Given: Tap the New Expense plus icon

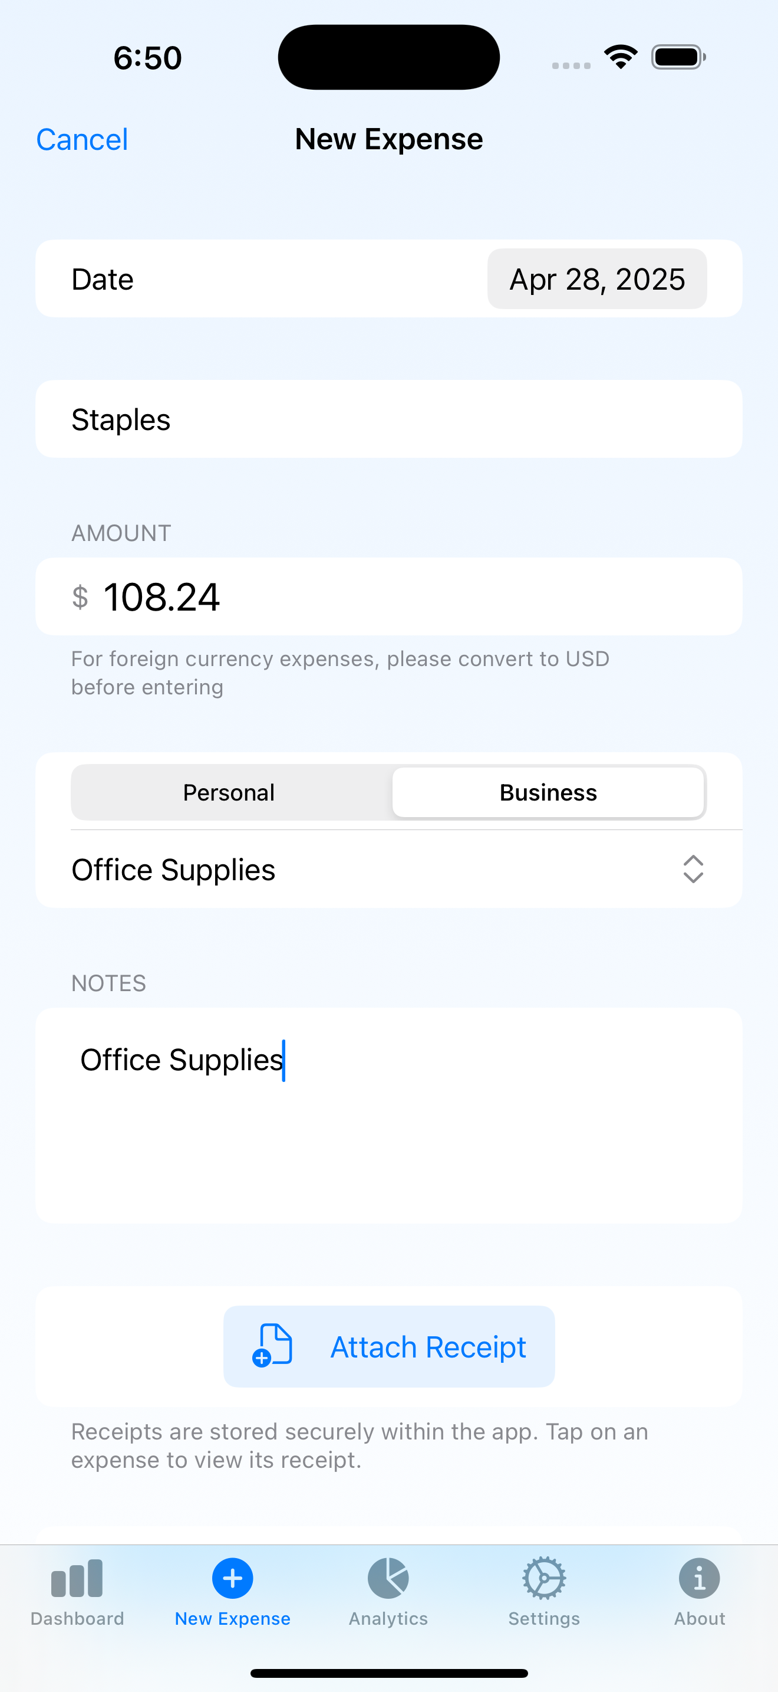Looking at the screenshot, I should pos(232,1578).
